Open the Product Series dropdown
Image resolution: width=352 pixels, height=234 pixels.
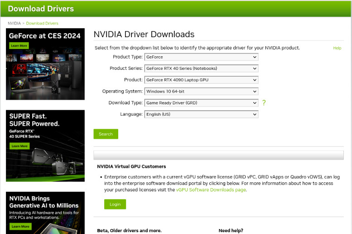coord(201,68)
